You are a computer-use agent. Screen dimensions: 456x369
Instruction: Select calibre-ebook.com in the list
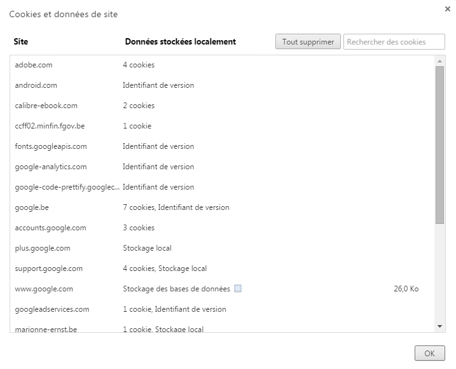[x=223, y=106]
